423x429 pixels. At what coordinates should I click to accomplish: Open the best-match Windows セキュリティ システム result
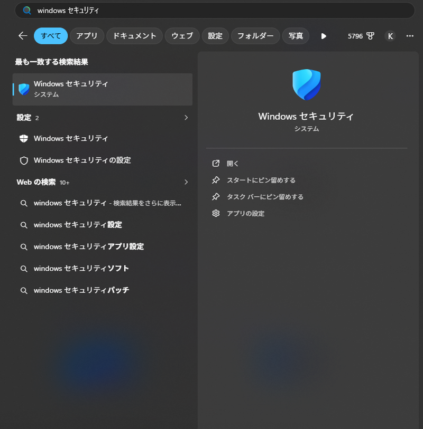tap(103, 89)
